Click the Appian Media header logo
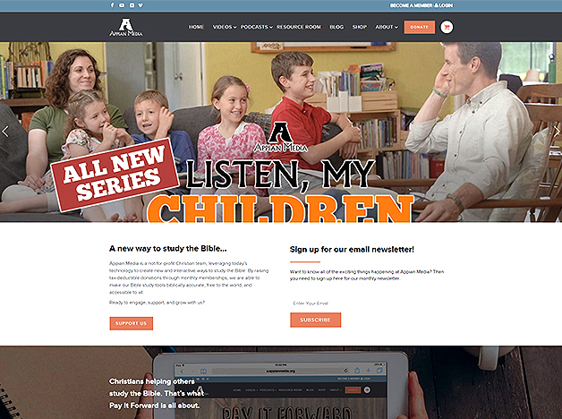This screenshot has width=562, height=419. (x=126, y=27)
